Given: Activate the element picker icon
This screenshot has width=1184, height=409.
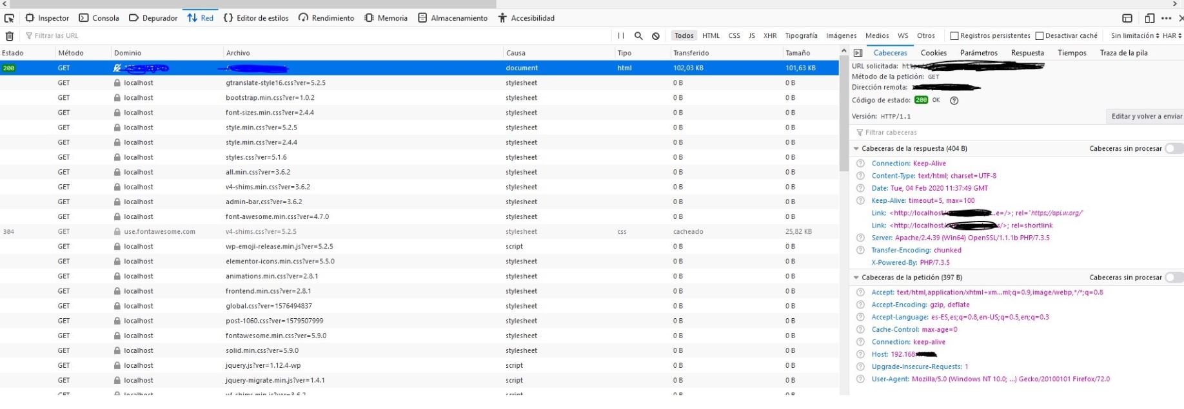Looking at the screenshot, I should (x=9, y=18).
